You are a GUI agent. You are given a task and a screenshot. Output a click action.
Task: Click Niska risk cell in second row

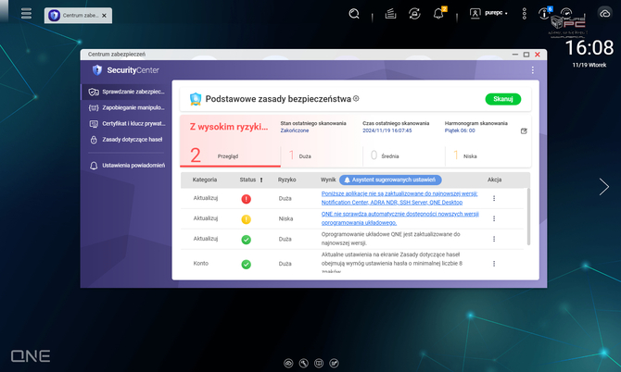285,218
